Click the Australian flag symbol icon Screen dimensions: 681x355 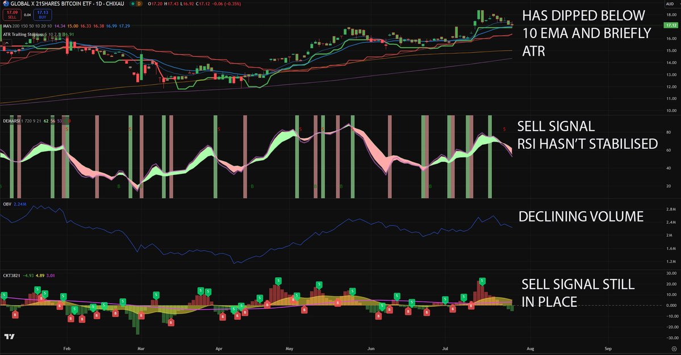coord(6,4)
